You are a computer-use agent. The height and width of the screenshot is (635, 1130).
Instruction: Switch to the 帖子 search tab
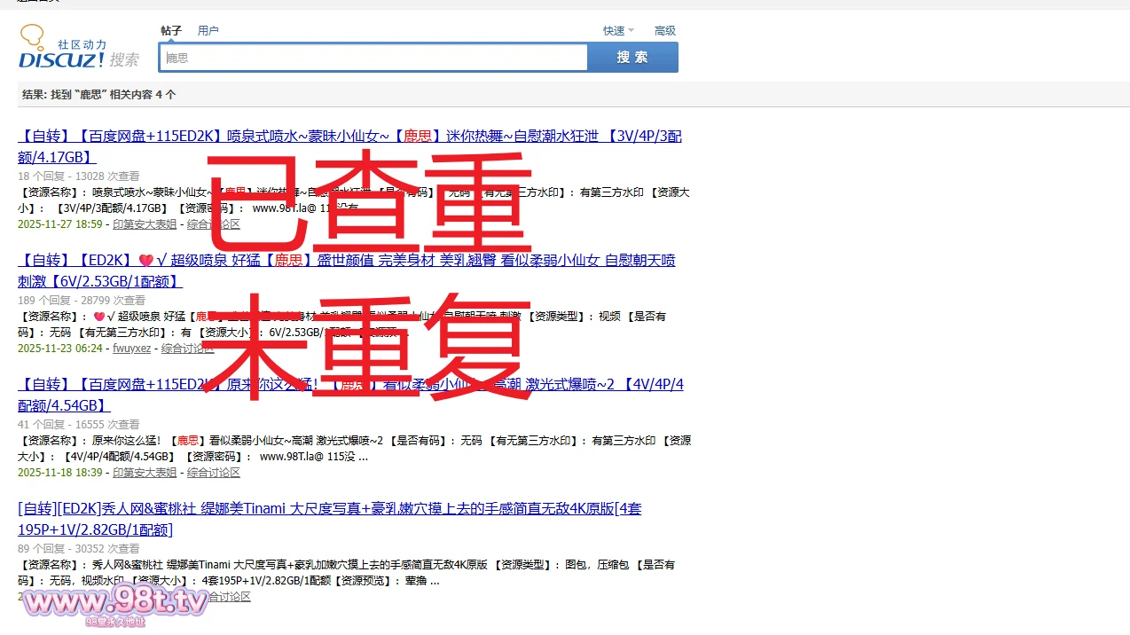pyautogui.click(x=171, y=30)
